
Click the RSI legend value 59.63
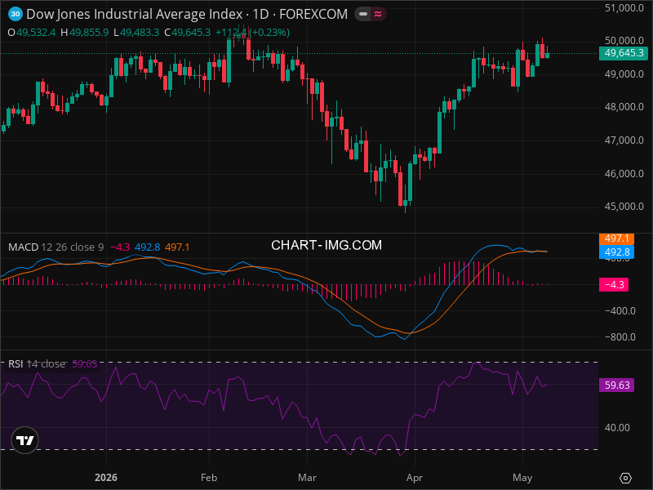(x=85, y=363)
